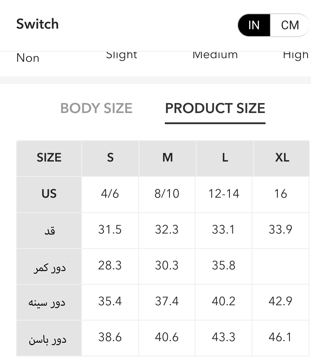Viewport: 311px width, 358px height.
Task: Click the 38.6 value in S column
Action: point(110,337)
